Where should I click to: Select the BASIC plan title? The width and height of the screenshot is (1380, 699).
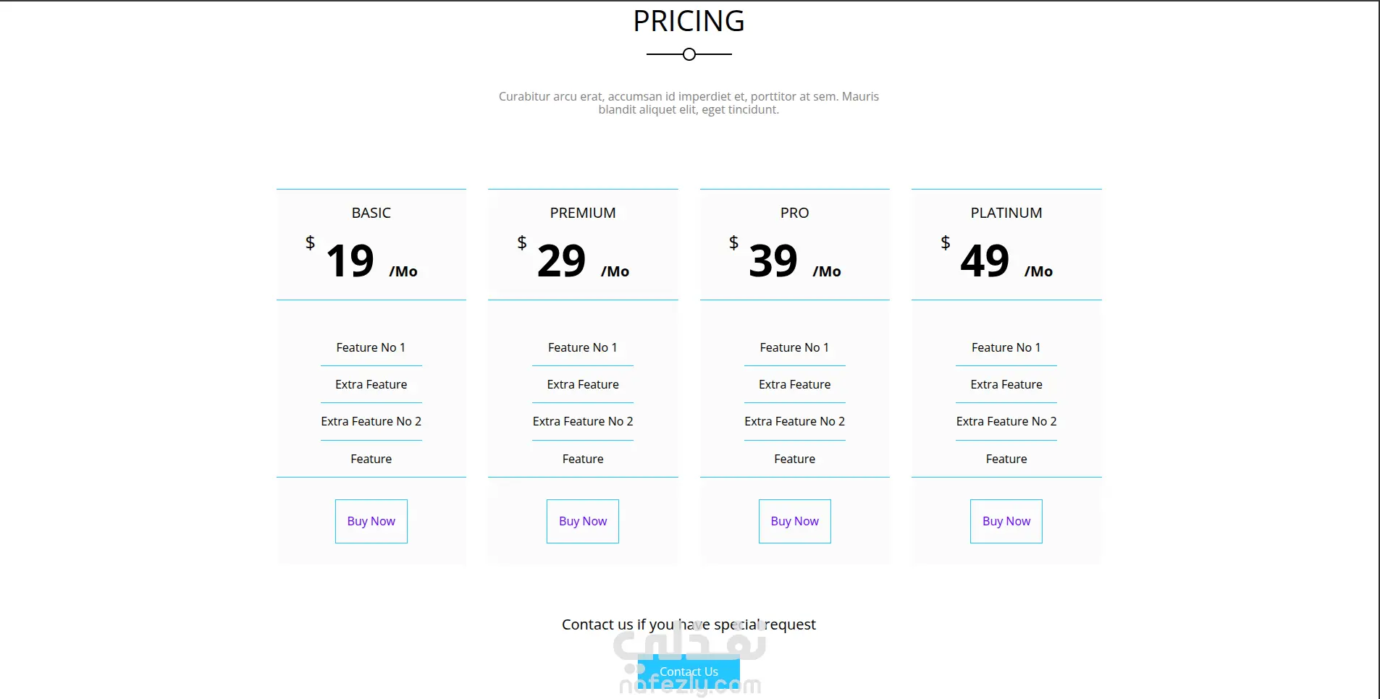point(371,213)
